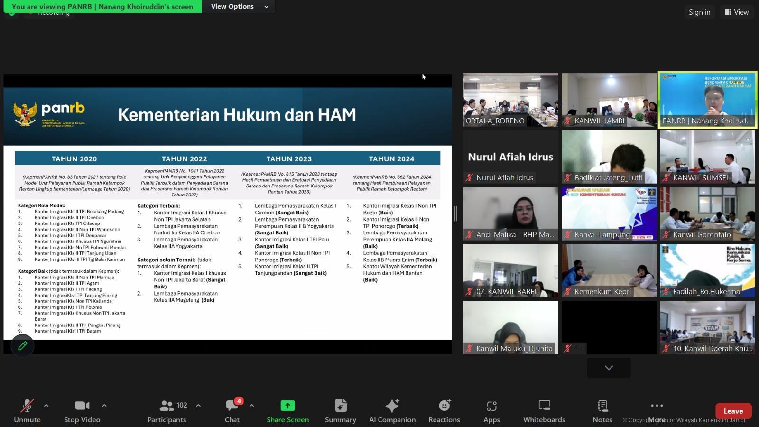
Task: Select KANWIL SUMSEL video tile
Action: pos(707,157)
